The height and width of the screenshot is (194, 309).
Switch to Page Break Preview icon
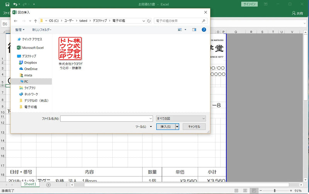point(254,191)
